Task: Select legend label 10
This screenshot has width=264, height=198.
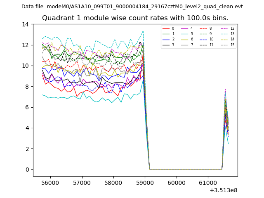Action: 211,39
